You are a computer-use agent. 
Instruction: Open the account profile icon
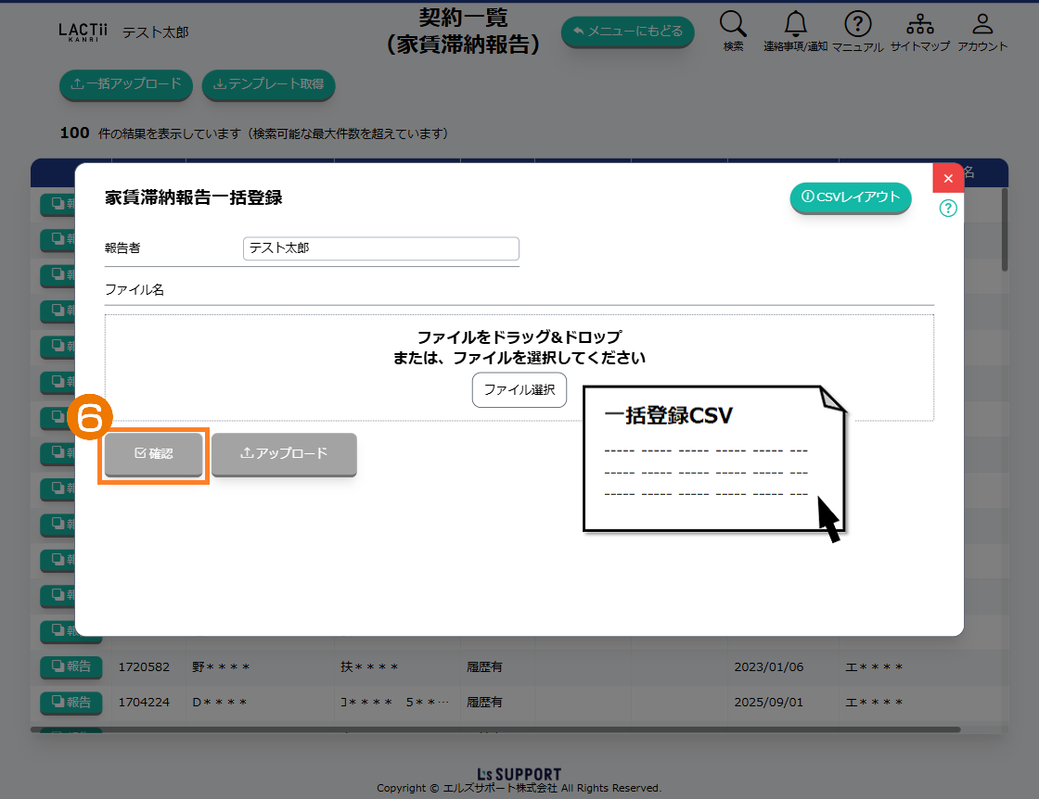(x=982, y=26)
